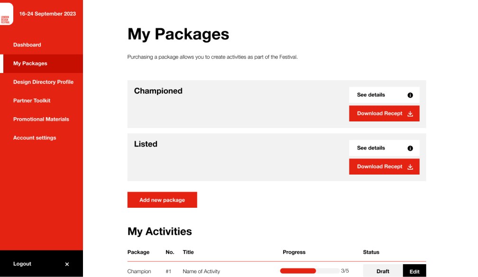Open the Design Directory Profile page
The width and height of the screenshot is (478, 277).
[43, 82]
